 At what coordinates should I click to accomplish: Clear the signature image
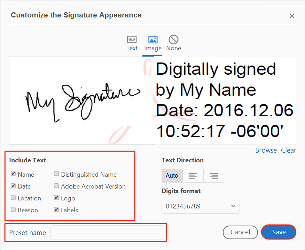289,150
